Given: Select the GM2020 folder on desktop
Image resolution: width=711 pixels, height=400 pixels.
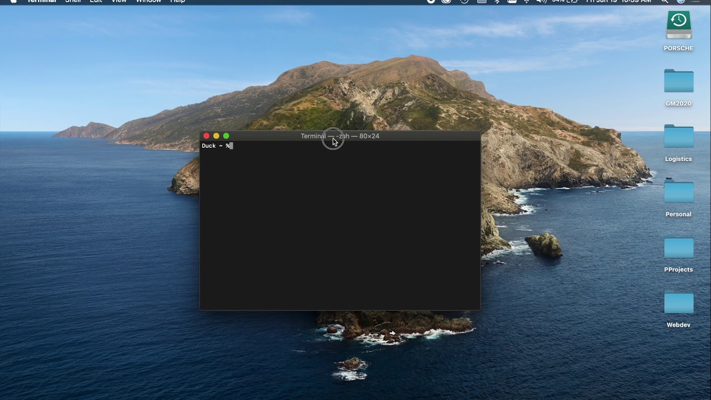Looking at the screenshot, I should coord(679,81).
